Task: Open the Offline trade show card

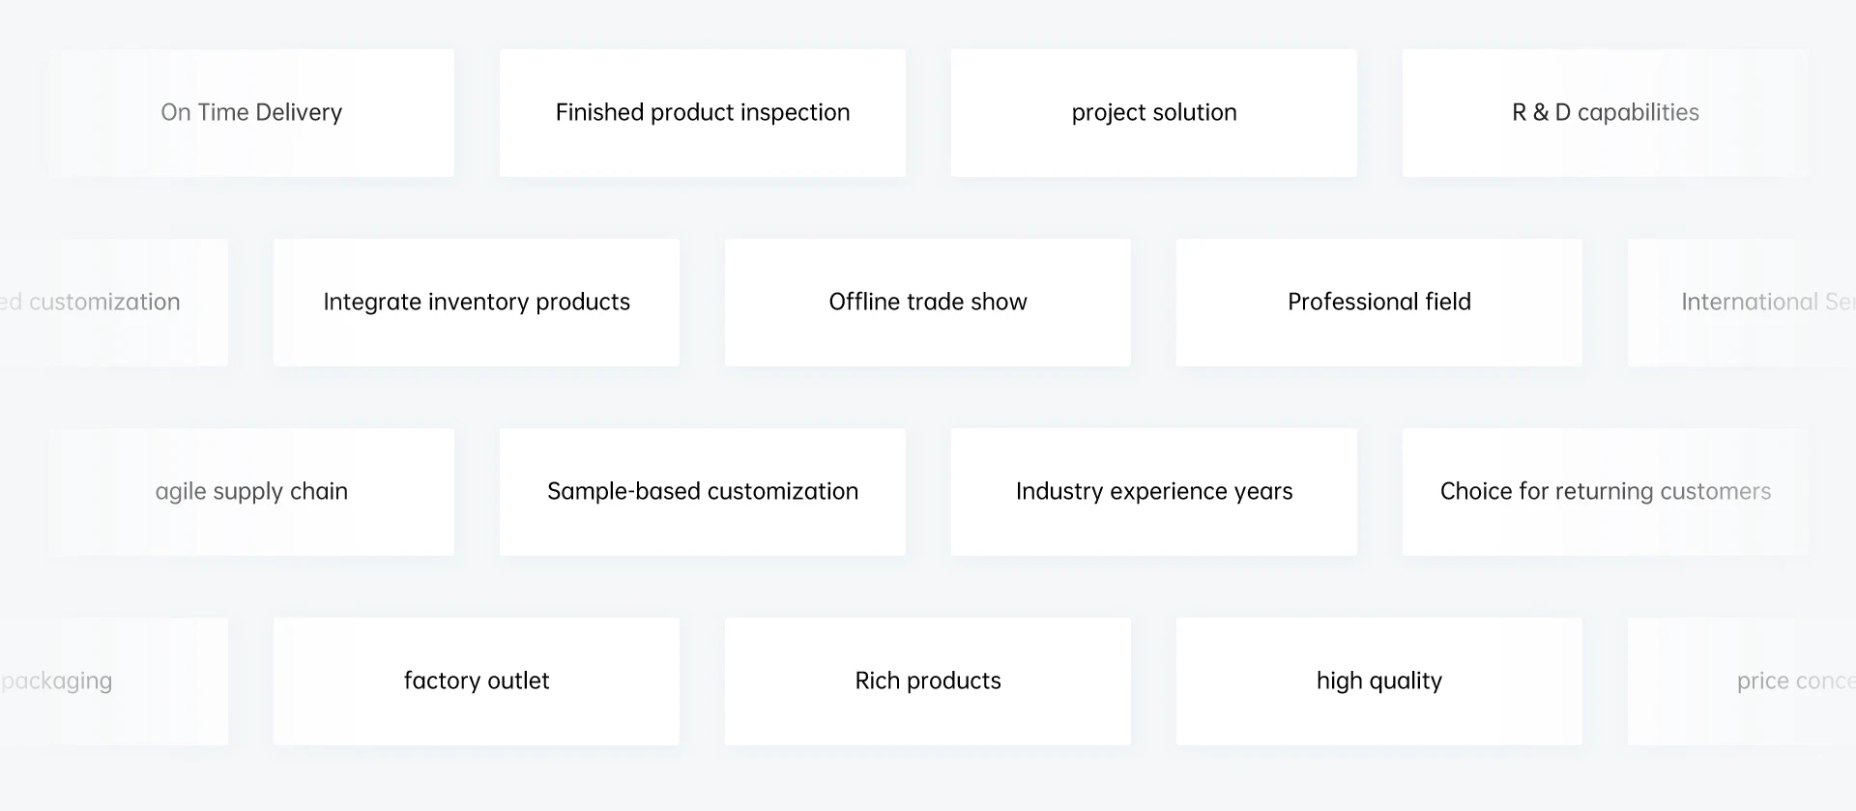Action: 928,303
